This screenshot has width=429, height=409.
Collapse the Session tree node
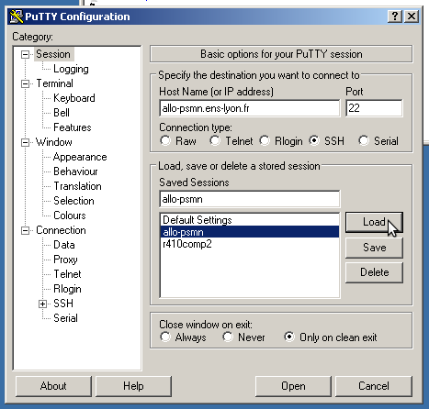(25, 54)
